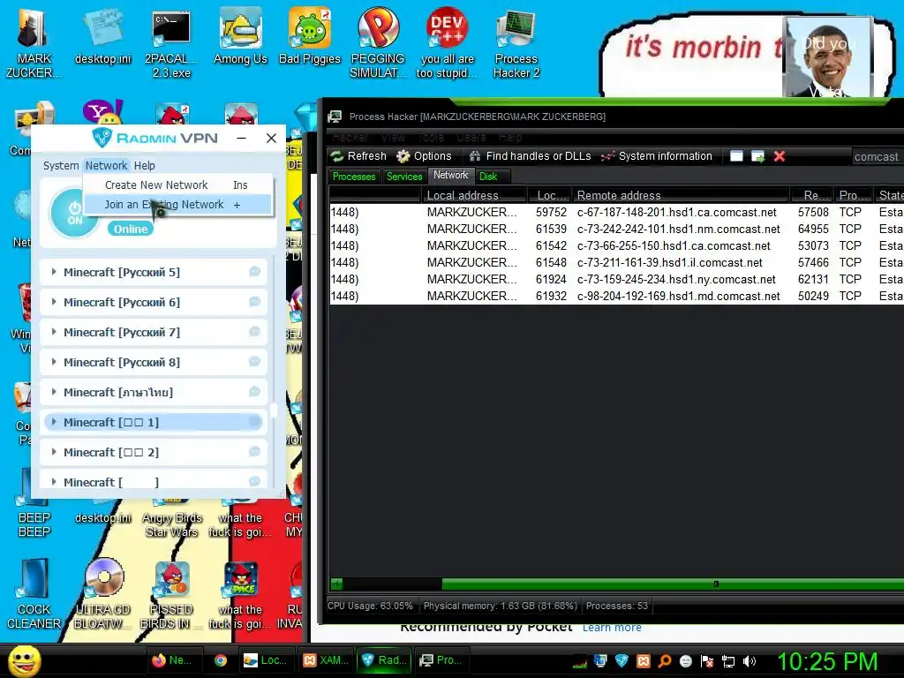Click the smiley face start button
The height and width of the screenshot is (678, 904).
coord(24,660)
